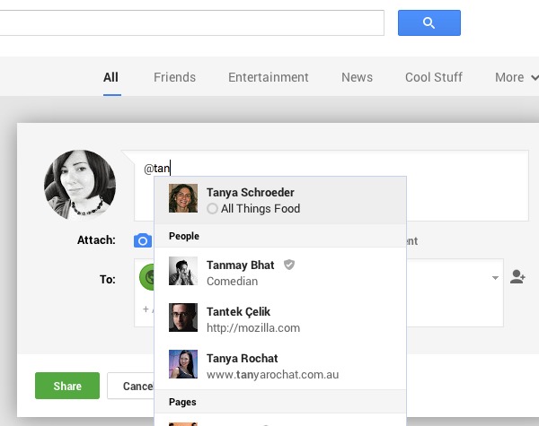Click the circle icon beside All Things Food
The width and height of the screenshot is (539, 426).
point(212,209)
